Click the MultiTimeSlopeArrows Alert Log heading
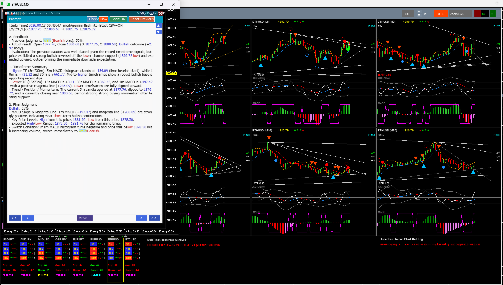 [167, 240]
